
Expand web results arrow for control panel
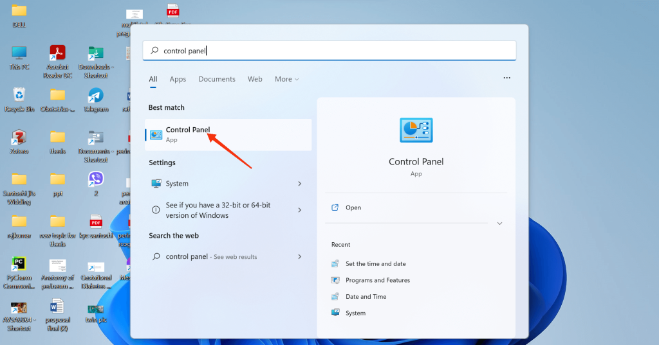pos(300,256)
